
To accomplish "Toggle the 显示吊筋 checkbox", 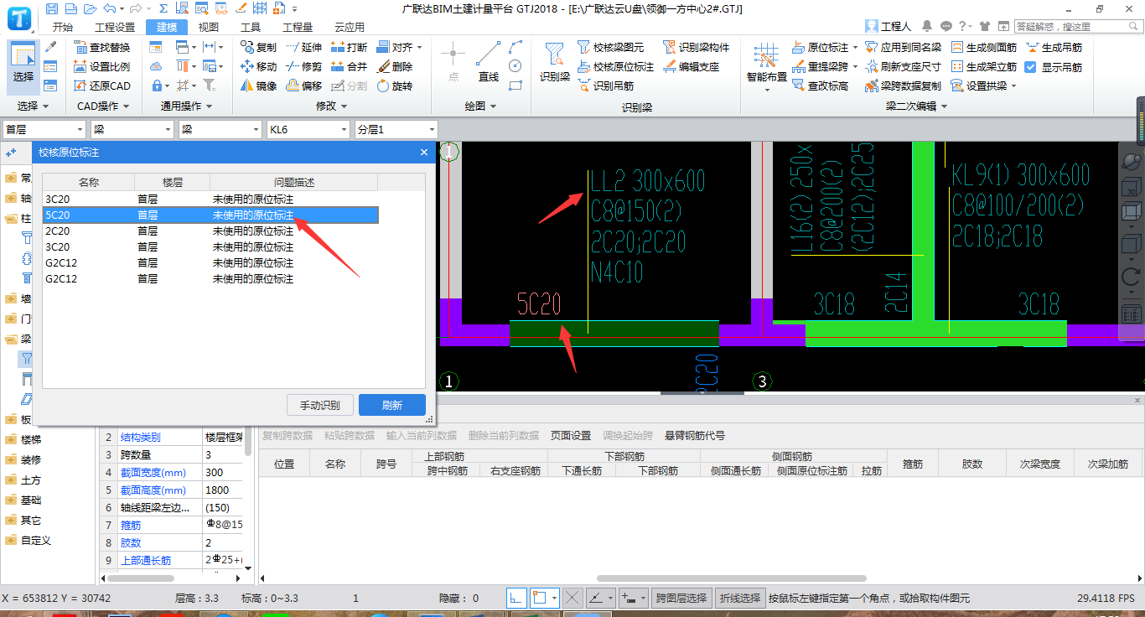I will click(1031, 67).
